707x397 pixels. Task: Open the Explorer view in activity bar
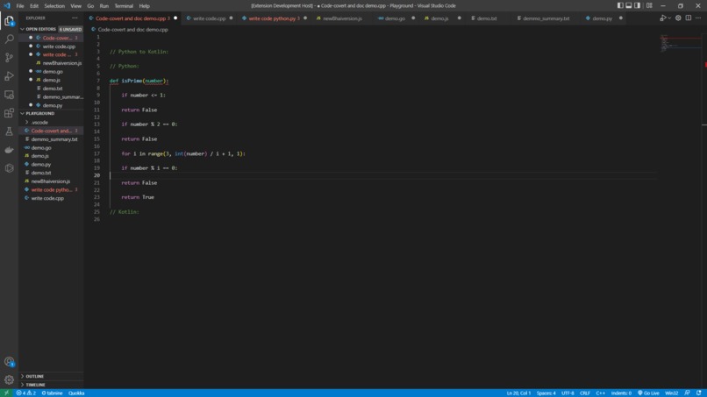[x=9, y=21]
